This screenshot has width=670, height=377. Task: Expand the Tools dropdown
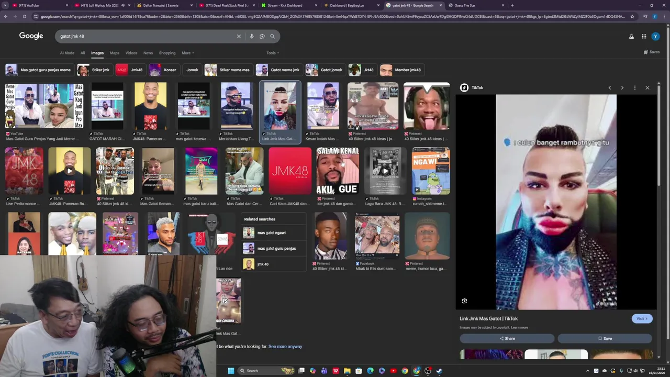click(272, 53)
